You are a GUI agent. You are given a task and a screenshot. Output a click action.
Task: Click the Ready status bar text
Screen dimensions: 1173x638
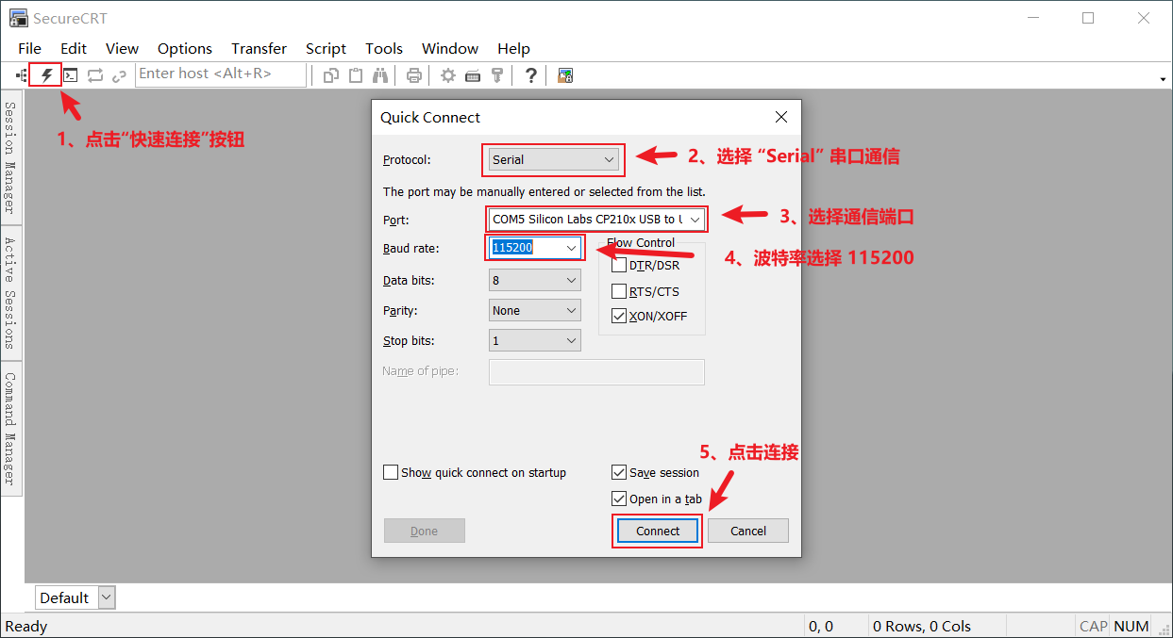26,626
